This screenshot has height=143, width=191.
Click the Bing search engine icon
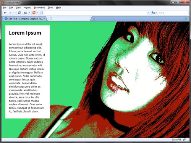[154, 13]
